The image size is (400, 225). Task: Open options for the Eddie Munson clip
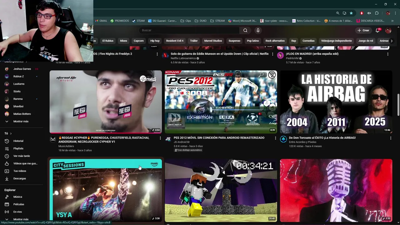point(272,54)
